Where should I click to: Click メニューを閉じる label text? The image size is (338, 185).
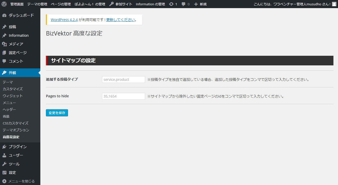[x=22, y=181]
